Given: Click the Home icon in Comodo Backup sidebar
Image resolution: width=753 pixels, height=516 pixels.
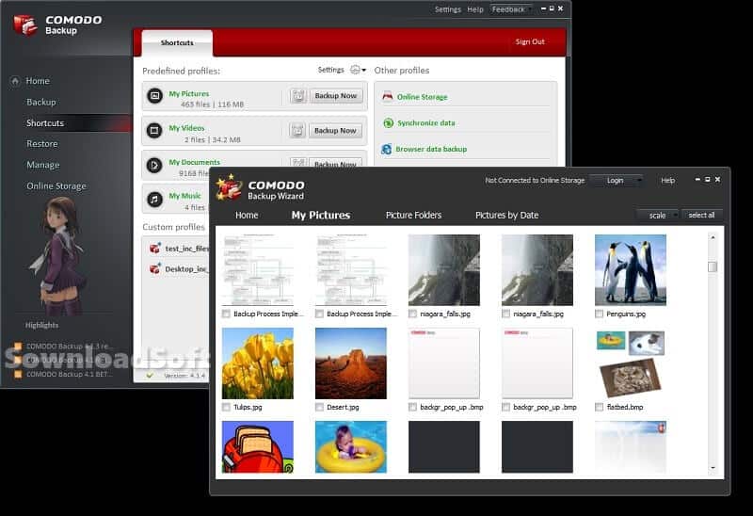Looking at the screenshot, I should pos(15,81).
